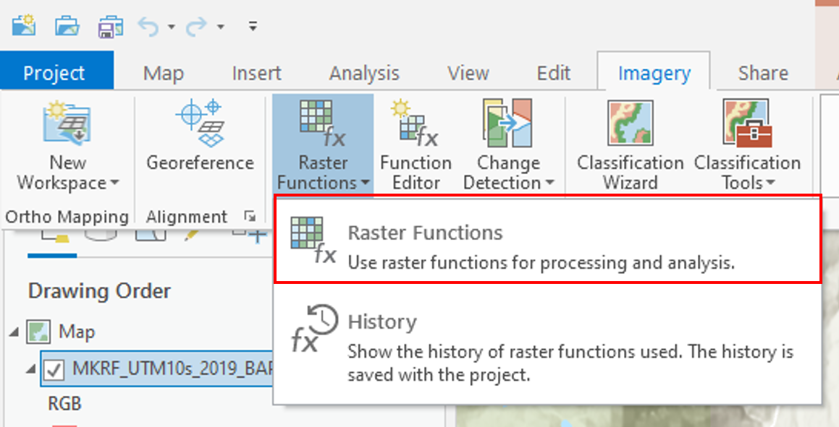Open the Alignment group dialog launcher
839x427 pixels.
pos(250,216)
